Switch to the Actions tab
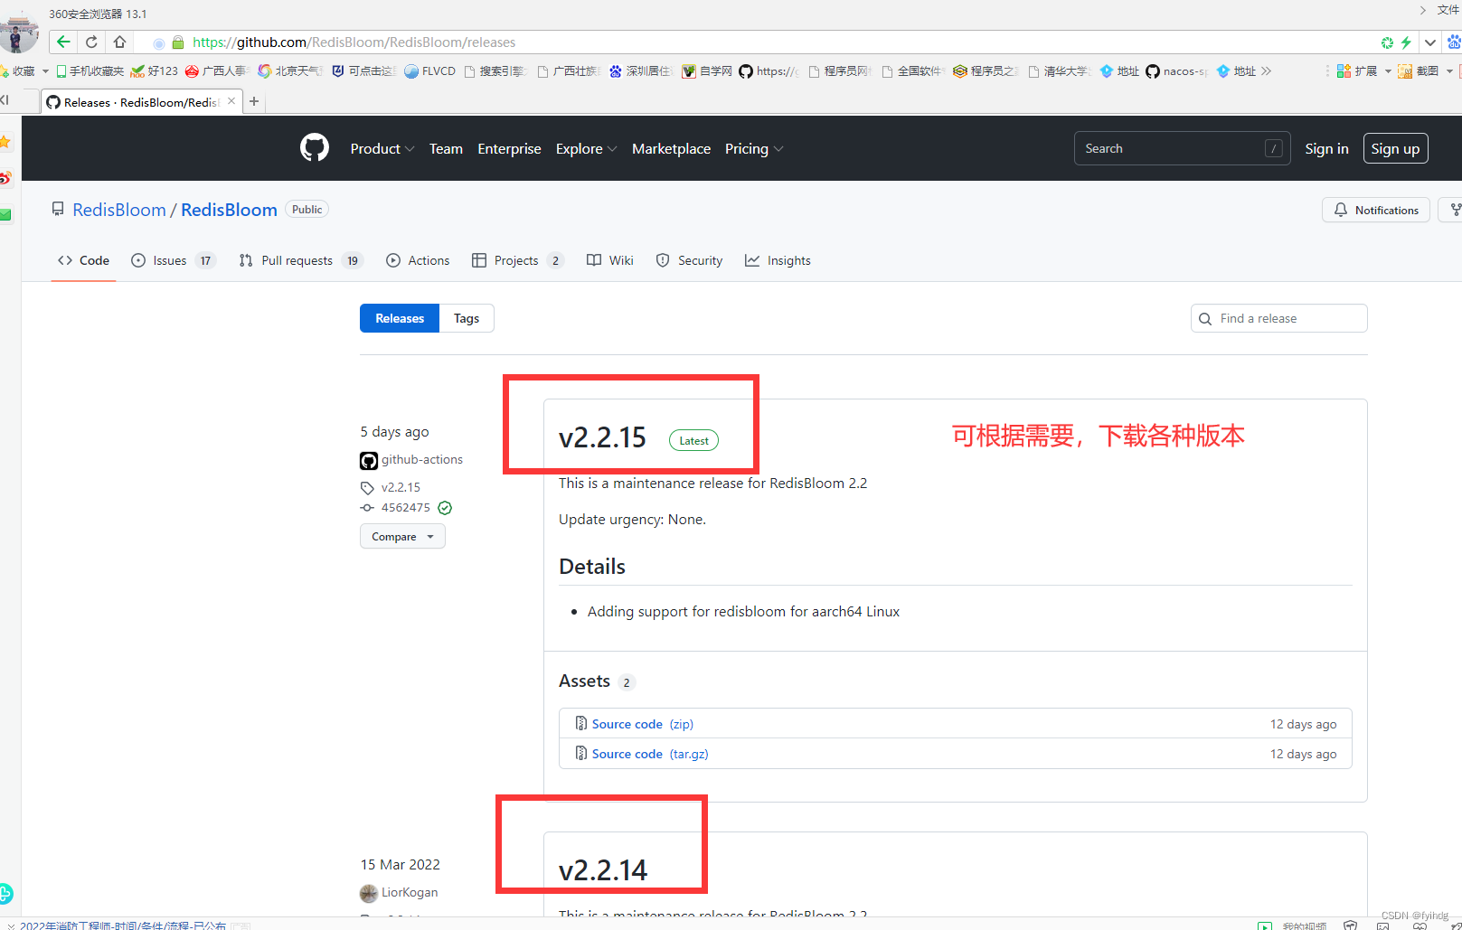 418,260
